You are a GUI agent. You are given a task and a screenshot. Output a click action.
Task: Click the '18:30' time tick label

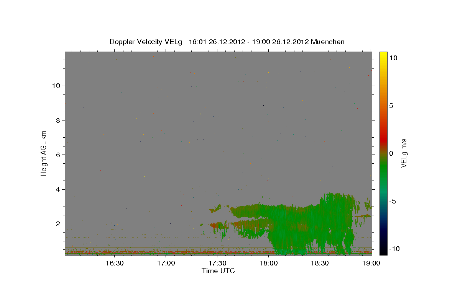320,263
